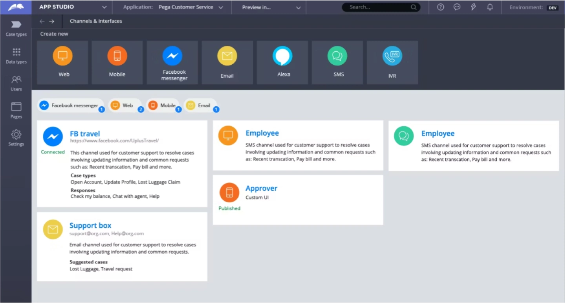Click the notifications bell icon
The width and height of the screenshot is (565, 303).
click(490, 7)
